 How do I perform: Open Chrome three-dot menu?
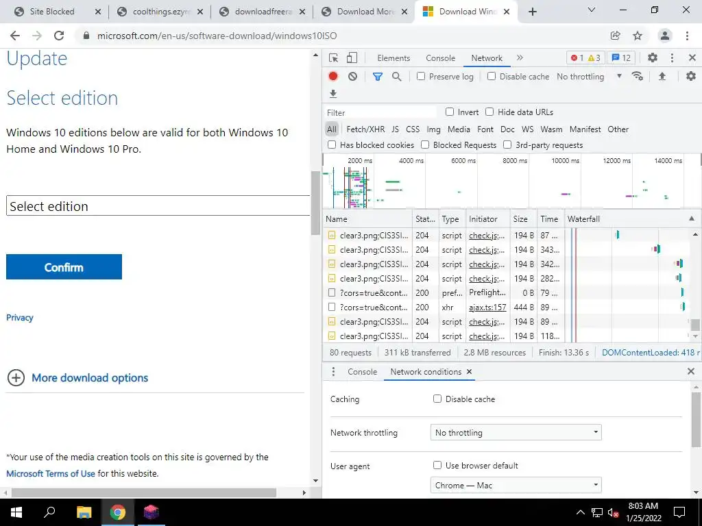click(x=687, y=36)
